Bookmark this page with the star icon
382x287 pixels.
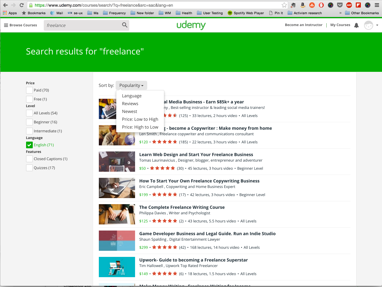click(284, 5)
